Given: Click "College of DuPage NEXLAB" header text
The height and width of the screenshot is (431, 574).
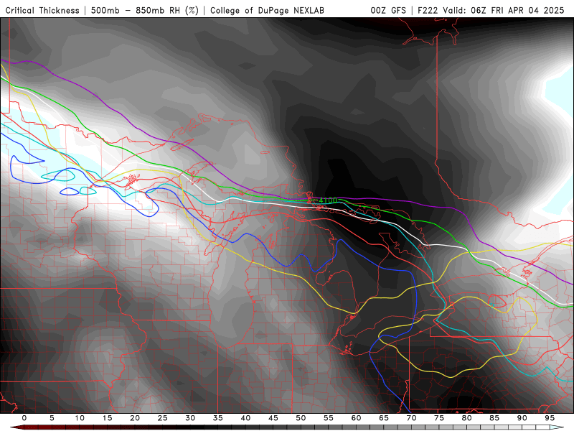Looking at the screenshot, I should pos(267,11).
